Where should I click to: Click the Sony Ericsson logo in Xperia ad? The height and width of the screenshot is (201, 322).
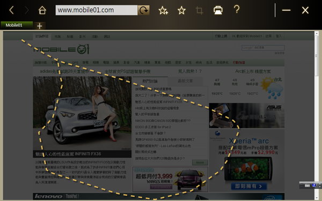217,136
